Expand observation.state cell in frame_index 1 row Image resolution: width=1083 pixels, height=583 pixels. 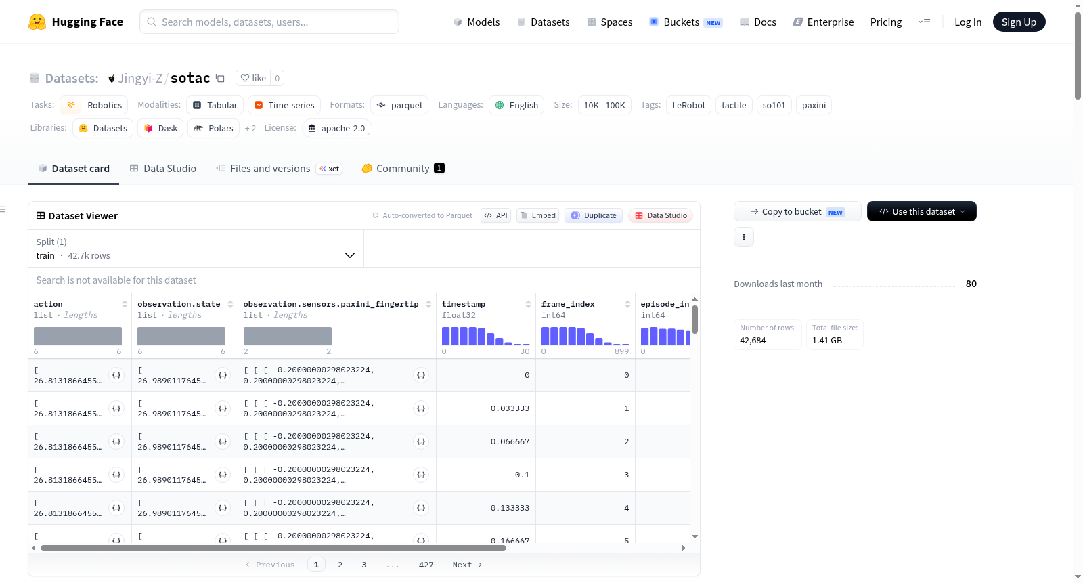[223, 408]
